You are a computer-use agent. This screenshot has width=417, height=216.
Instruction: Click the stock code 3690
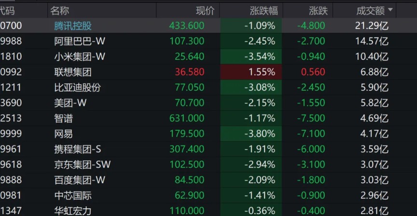click(11, 103)
